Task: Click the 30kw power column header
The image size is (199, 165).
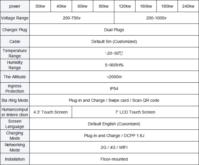Action: (40, 6)
